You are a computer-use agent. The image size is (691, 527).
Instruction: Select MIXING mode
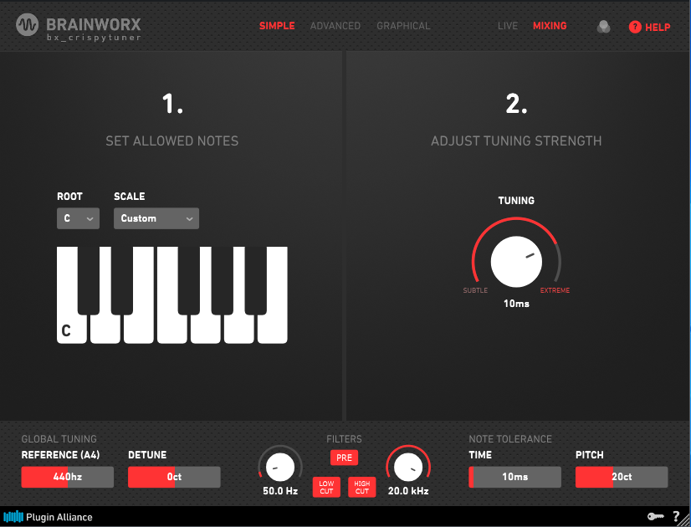pos(550,26)
